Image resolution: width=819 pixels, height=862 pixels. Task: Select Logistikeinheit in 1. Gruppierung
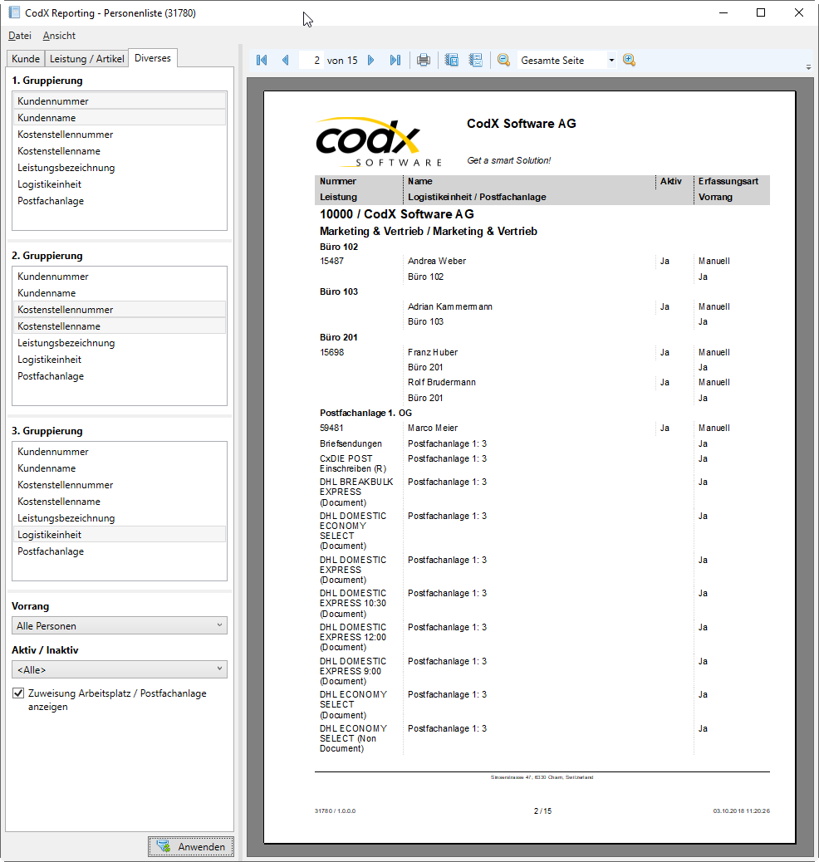tap(120, 184)
